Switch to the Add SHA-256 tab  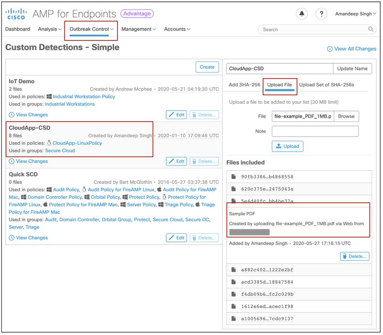[244, 85]
